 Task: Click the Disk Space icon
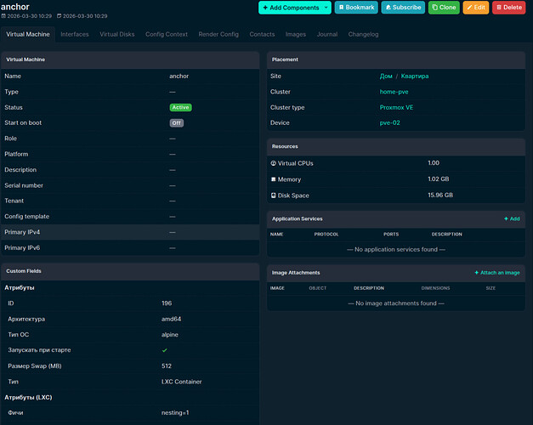273,195
